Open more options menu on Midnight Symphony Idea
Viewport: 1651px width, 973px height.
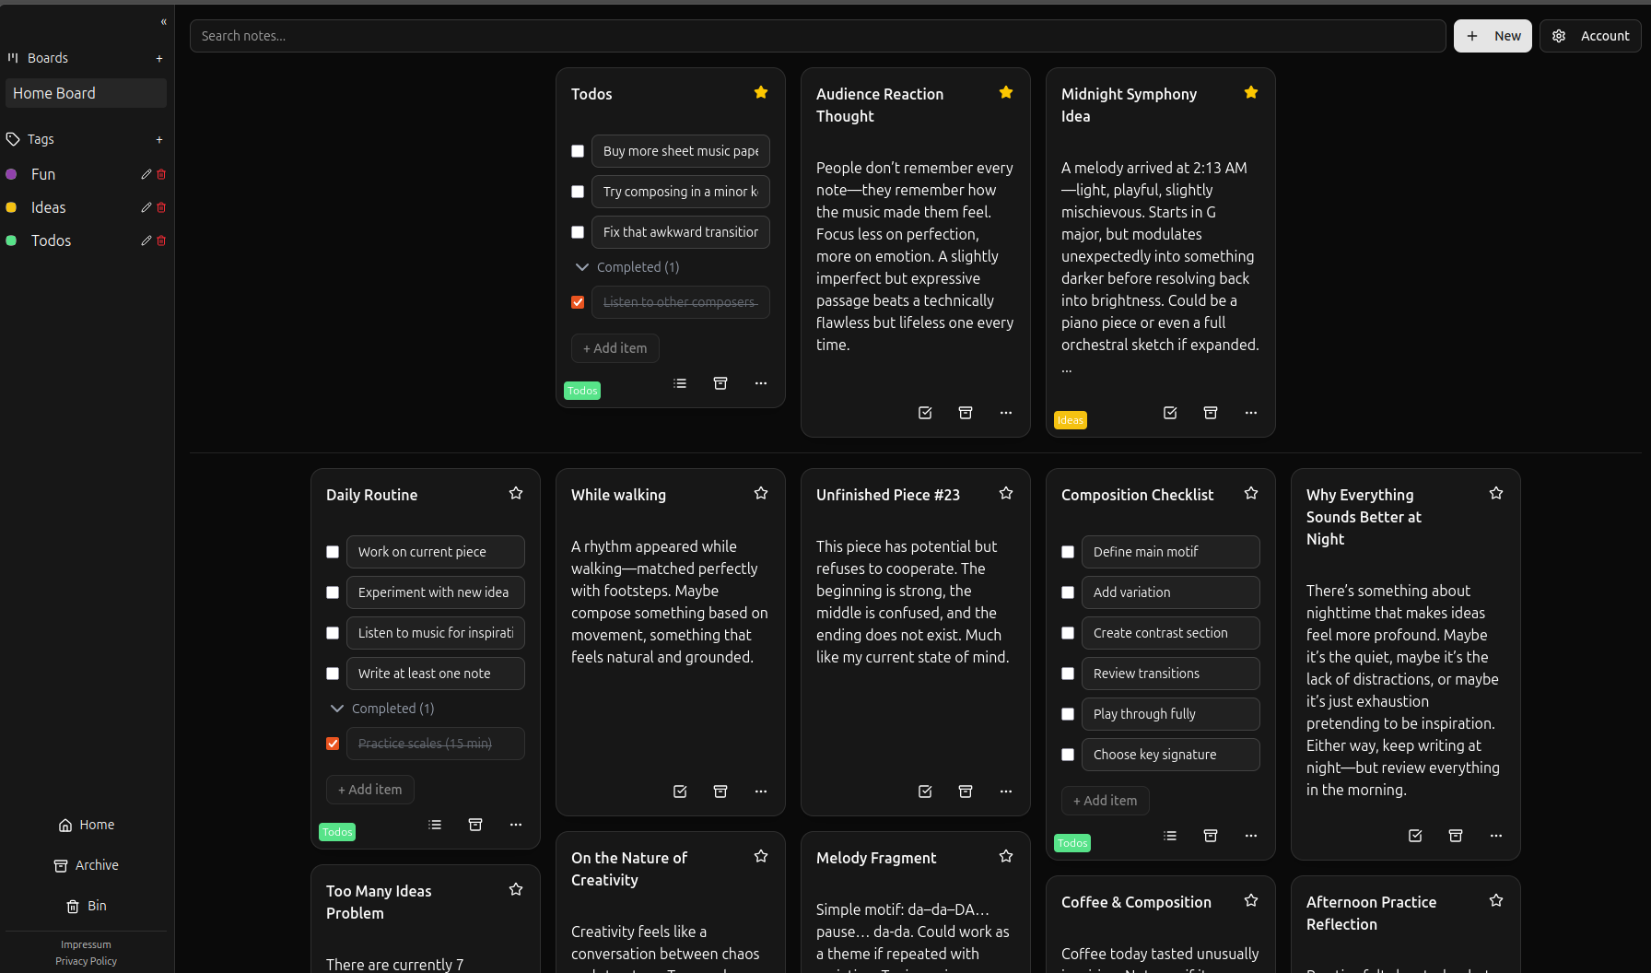coord(1251,413)
